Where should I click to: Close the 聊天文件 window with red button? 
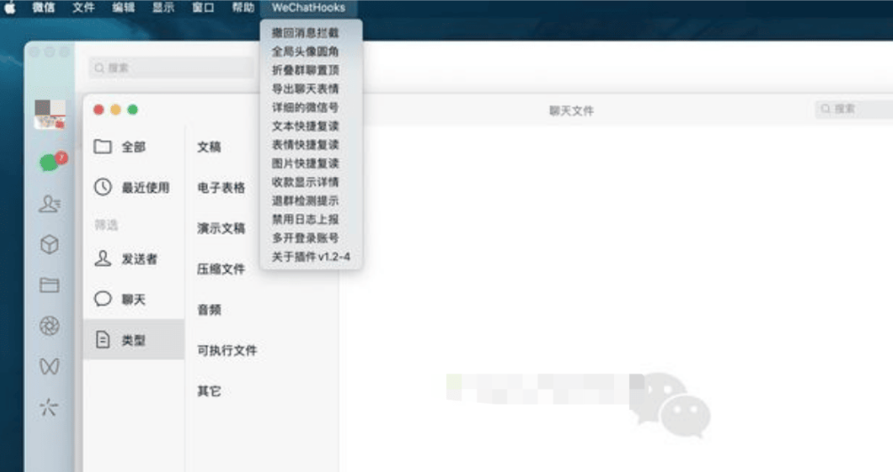[x=99, y=109]
